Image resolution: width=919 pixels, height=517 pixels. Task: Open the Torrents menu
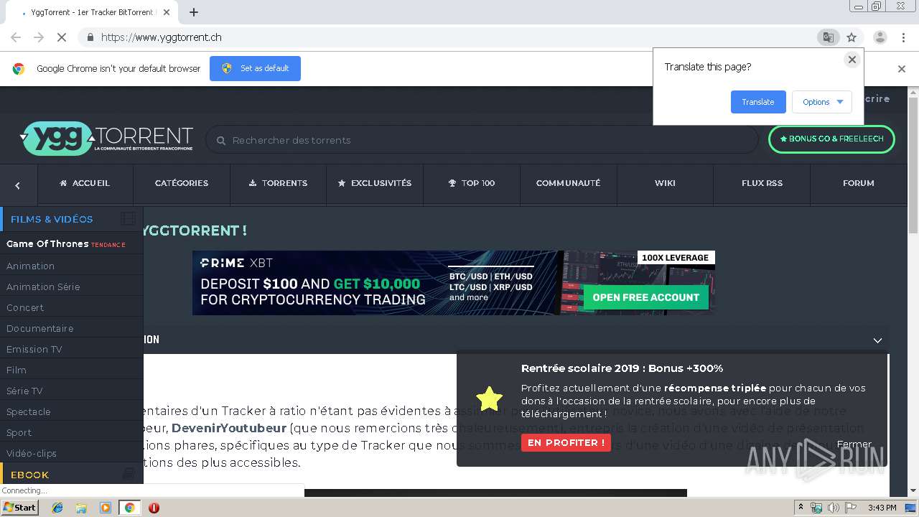pos(278,183)
